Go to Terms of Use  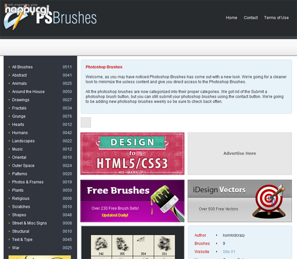point(276,18)
